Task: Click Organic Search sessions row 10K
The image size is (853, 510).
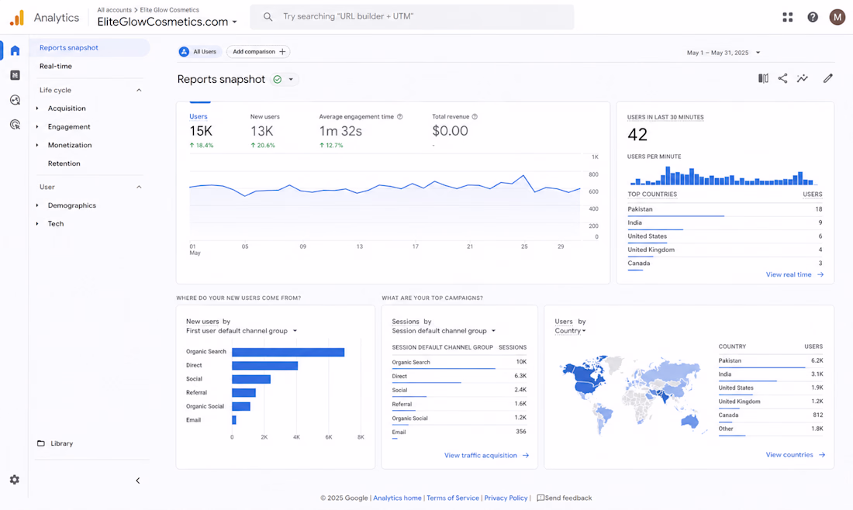Action: (x=459, y=363)
